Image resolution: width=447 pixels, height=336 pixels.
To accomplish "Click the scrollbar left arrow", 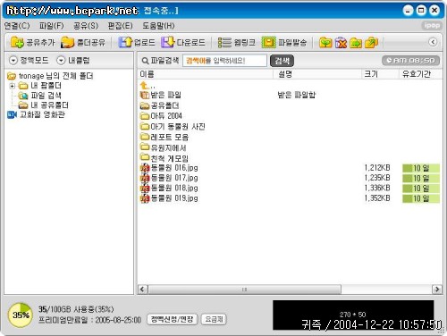I will [x=143, y=290].
